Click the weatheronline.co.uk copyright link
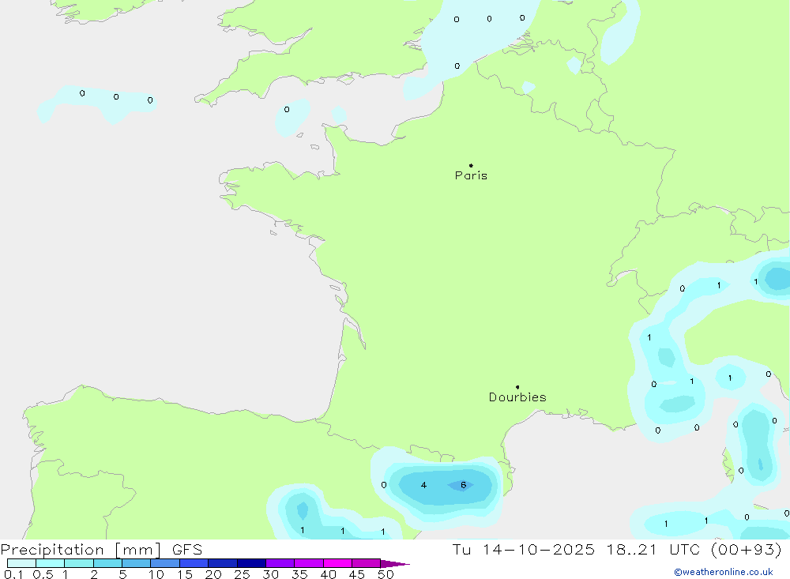 coord(723,572)
